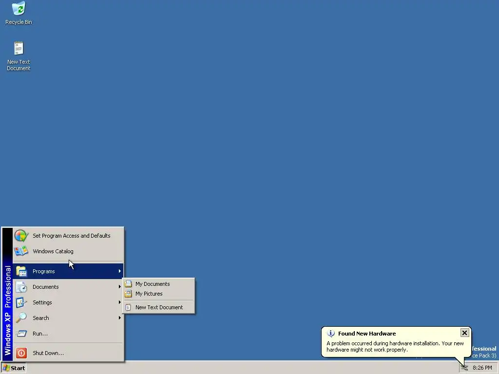Image resolution: width=499 pixels, height=374 pixels.
Task: Select the Documents menu item
Action: [x=68, y=287]
